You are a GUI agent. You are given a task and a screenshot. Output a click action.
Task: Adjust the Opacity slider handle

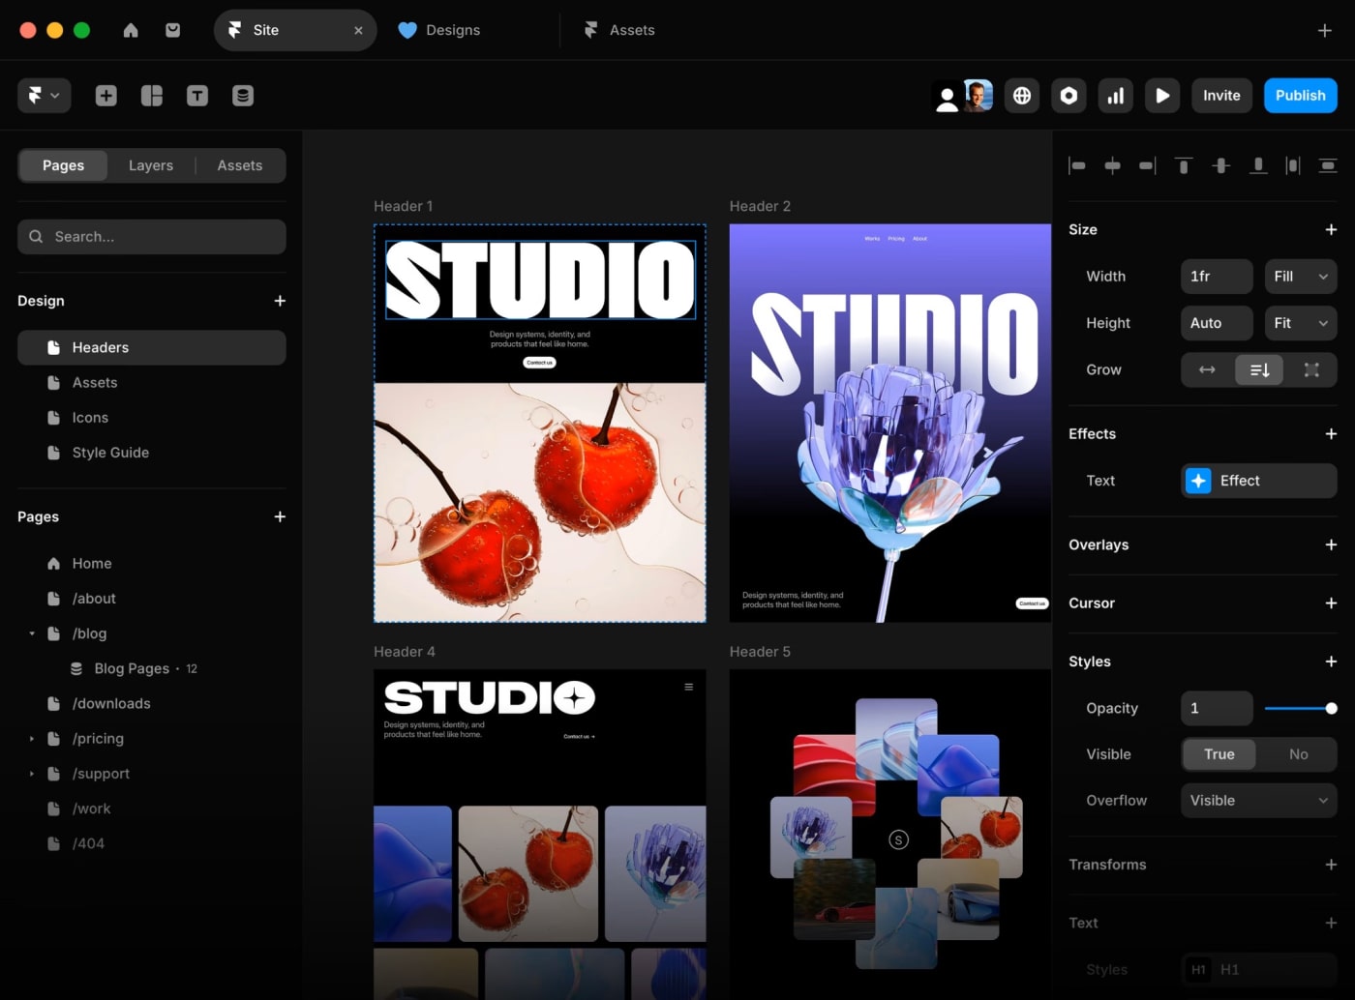1331,709
